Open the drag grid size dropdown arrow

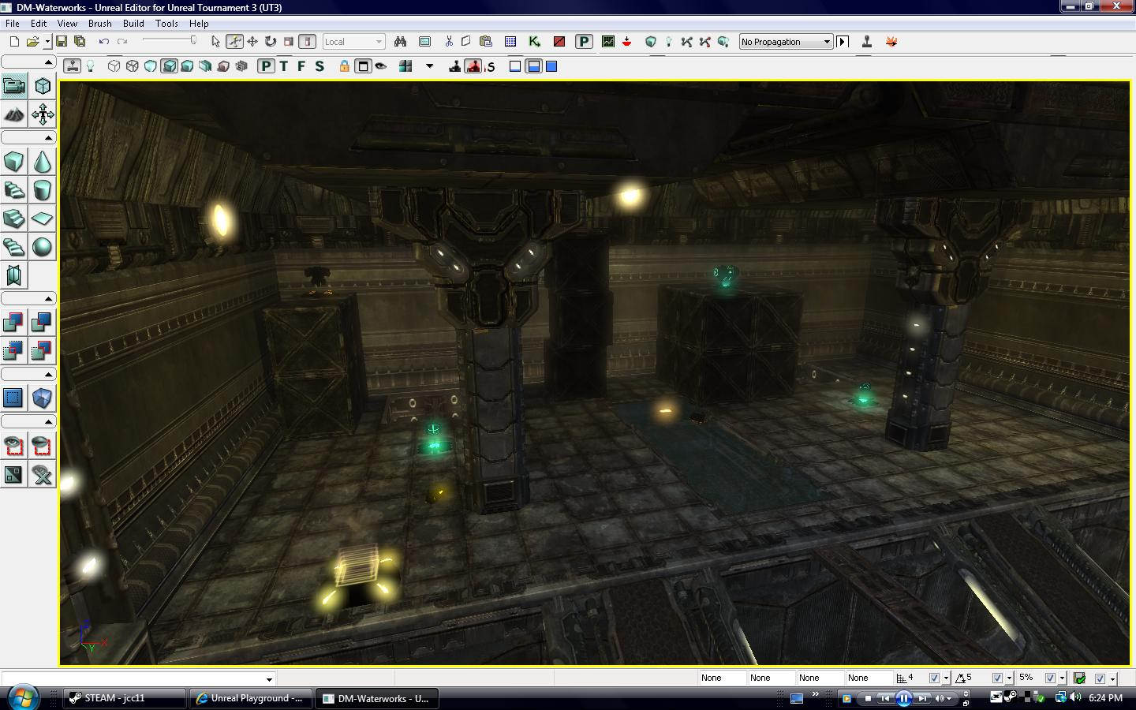point(947,678)
